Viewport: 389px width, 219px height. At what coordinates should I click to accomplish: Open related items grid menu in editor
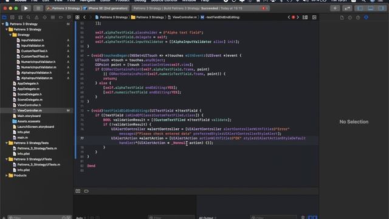coord(77,18)
